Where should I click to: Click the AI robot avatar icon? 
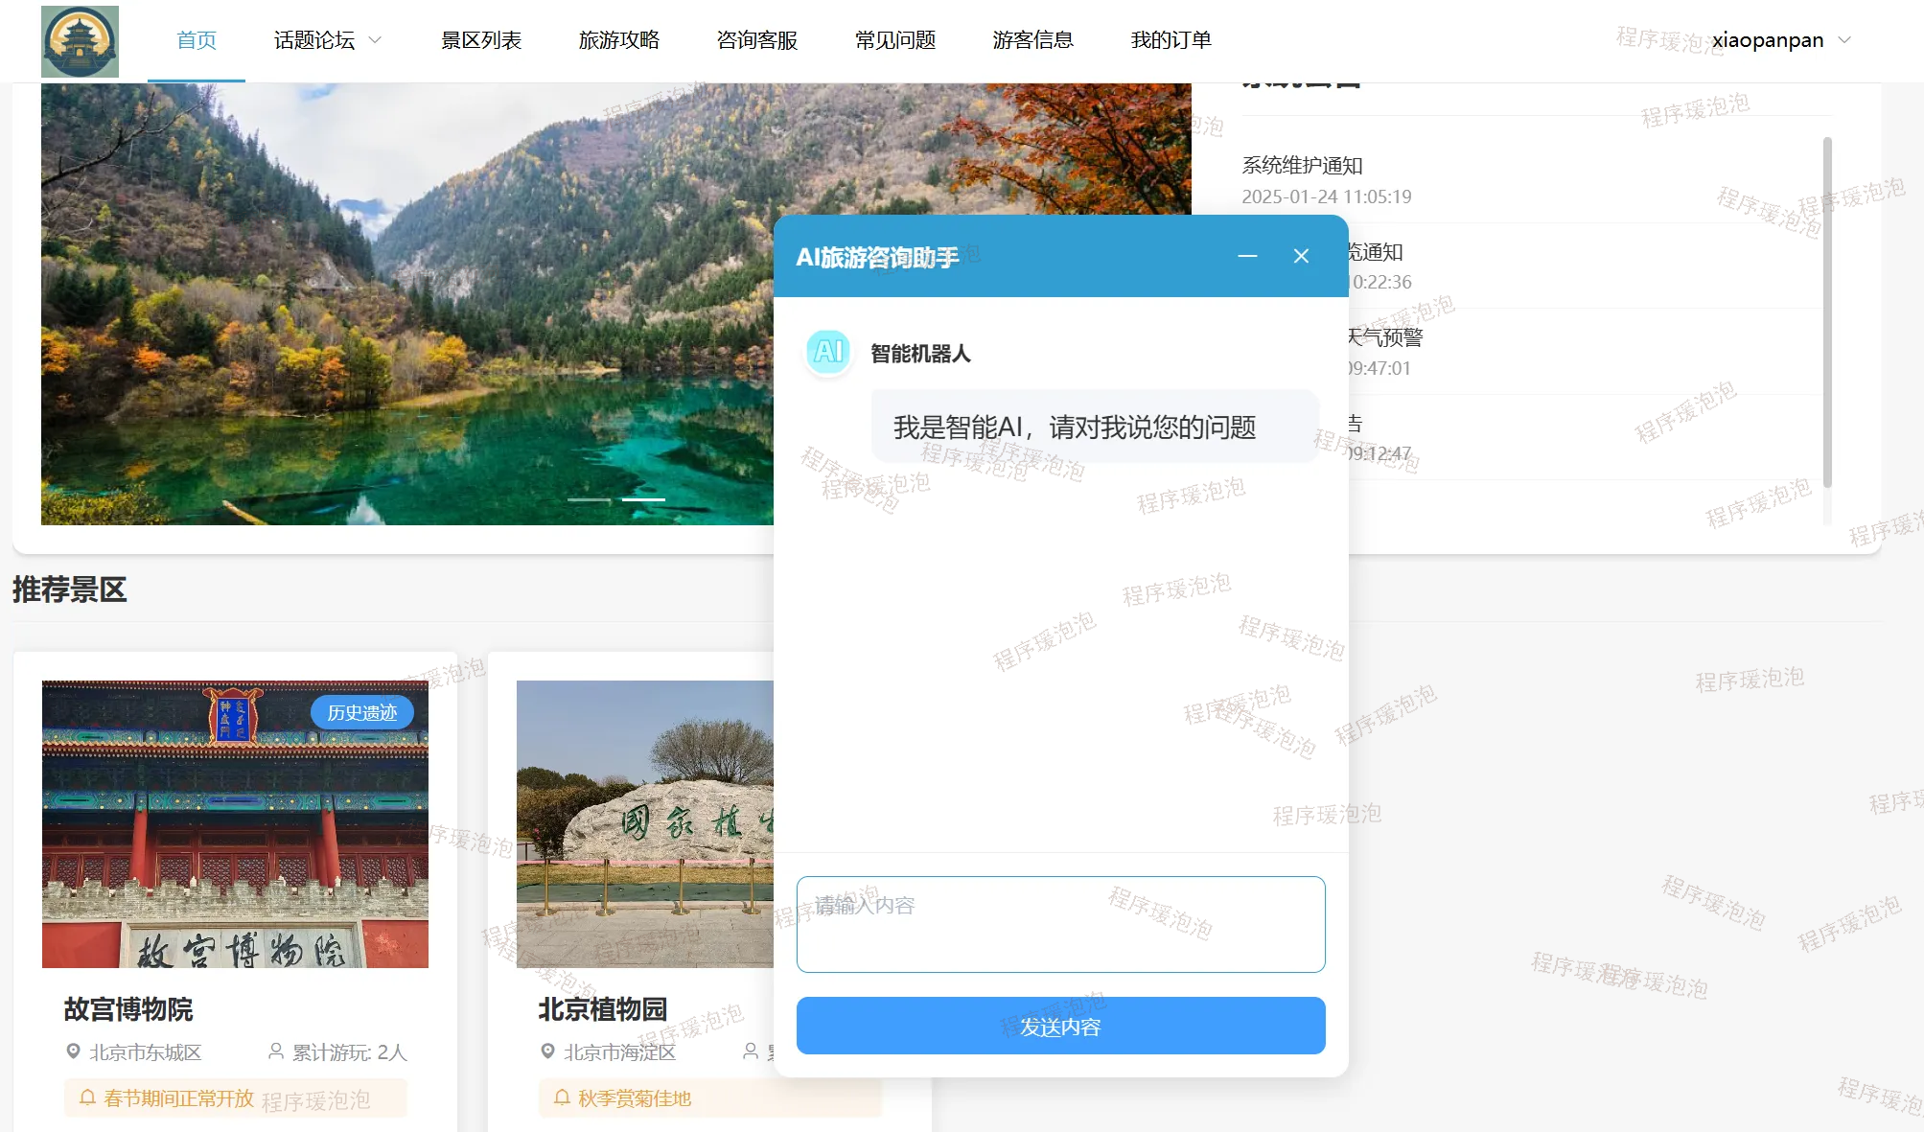coord(828,352)
